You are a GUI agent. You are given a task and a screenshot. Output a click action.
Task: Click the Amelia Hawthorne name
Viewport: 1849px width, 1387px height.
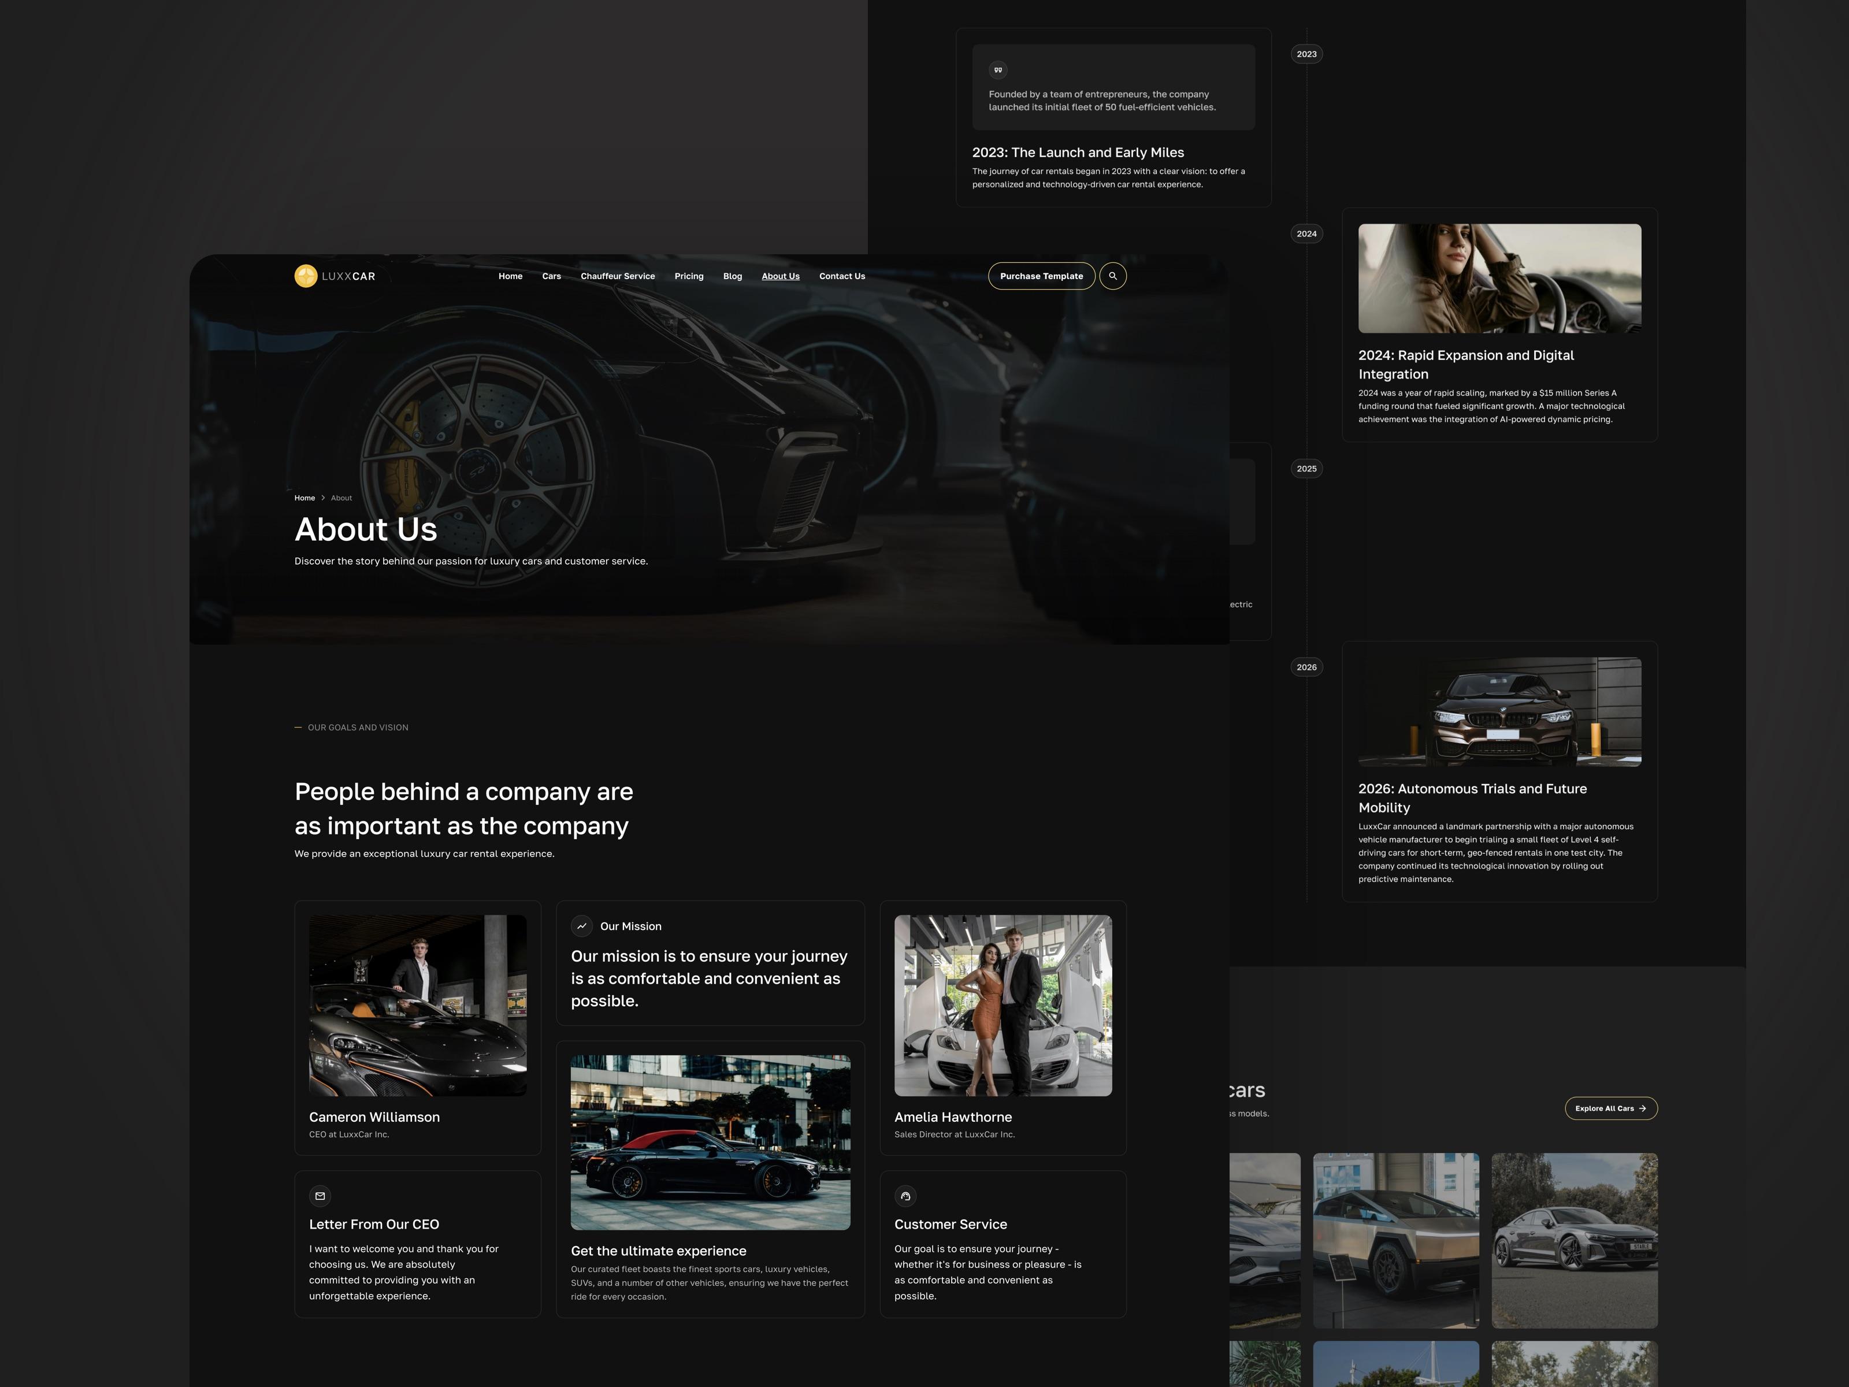[953, 1117]
